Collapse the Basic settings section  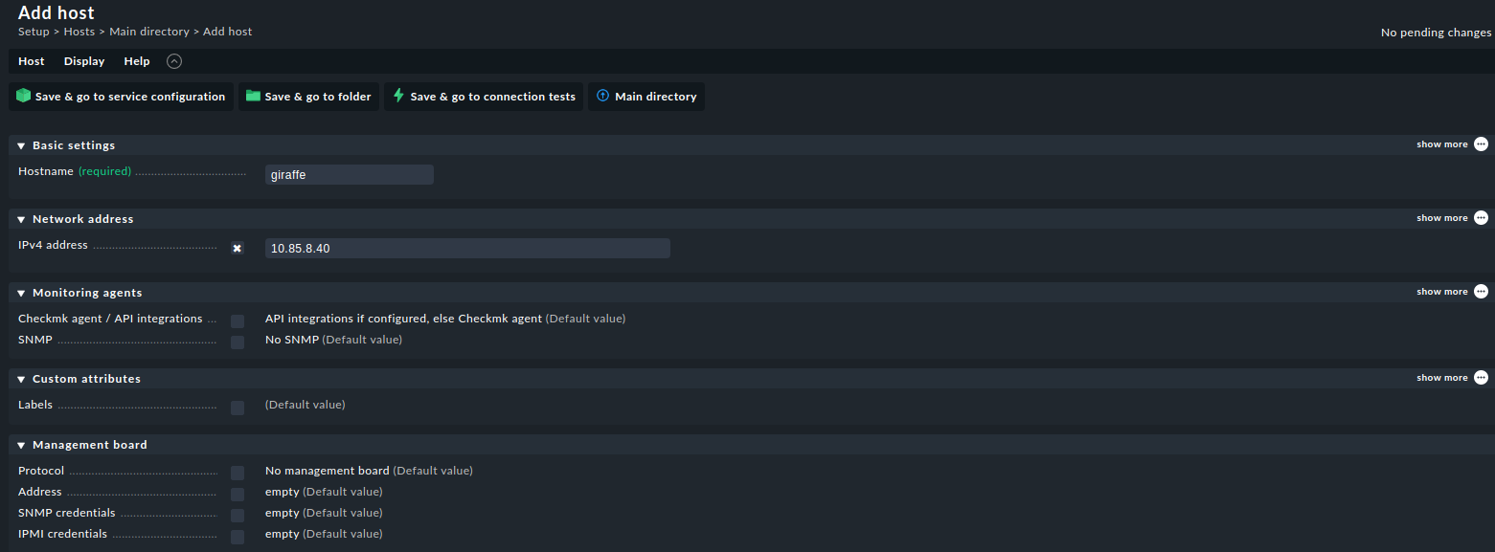coord(21,145)
